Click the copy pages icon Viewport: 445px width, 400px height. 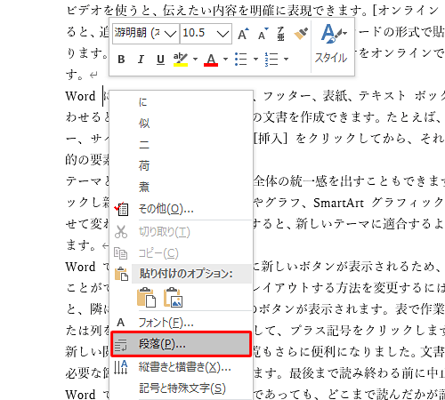pos(121,253)
